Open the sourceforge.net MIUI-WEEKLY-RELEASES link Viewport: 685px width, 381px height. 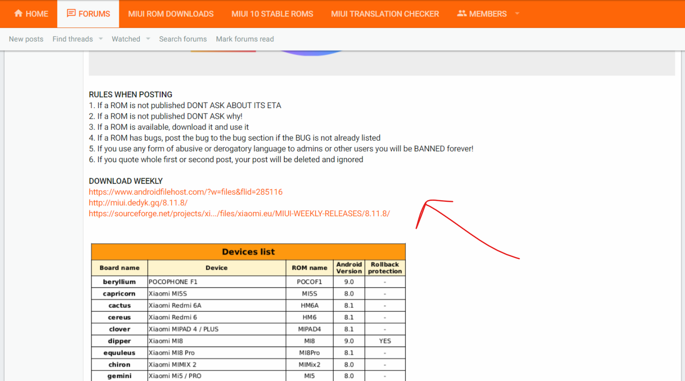click(x=240, y=214)
